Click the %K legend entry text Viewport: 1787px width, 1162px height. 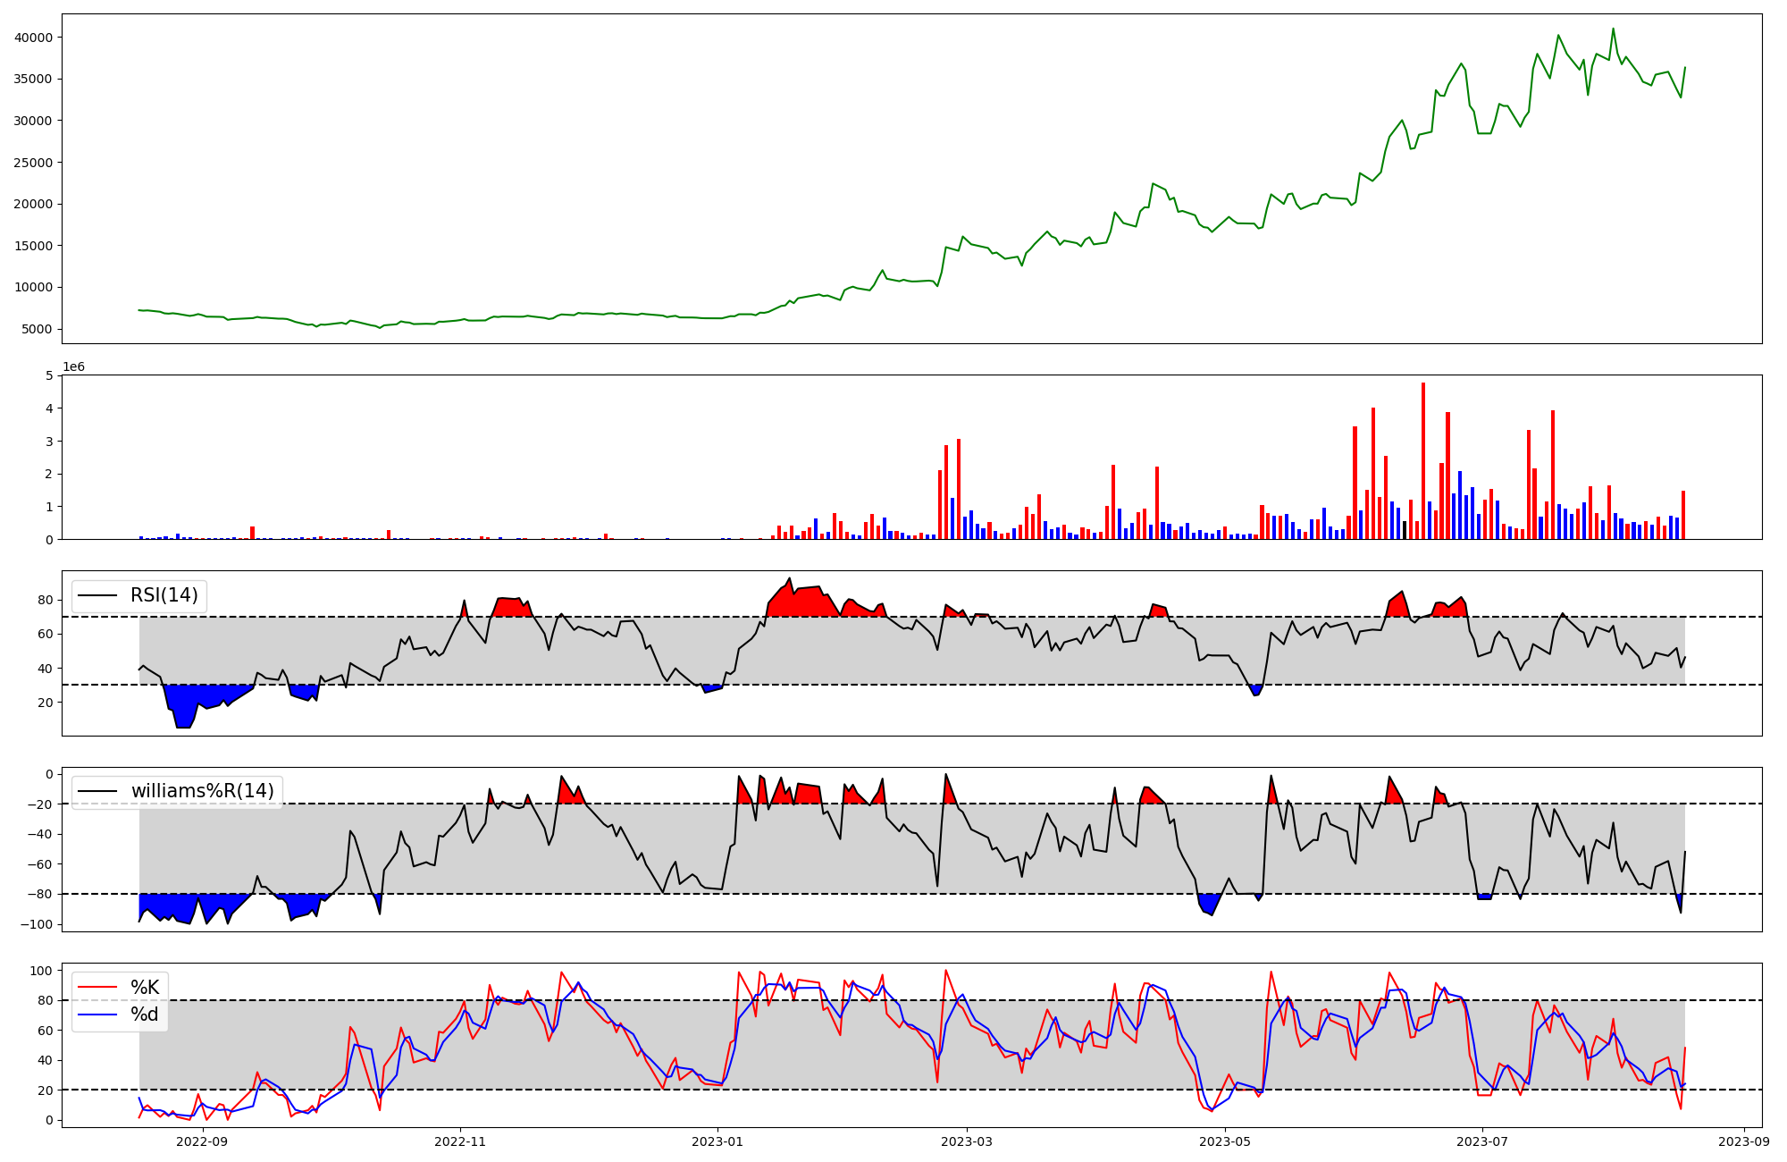145,987
